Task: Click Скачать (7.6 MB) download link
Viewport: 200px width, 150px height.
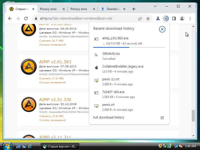Action: tap(51, 78)
